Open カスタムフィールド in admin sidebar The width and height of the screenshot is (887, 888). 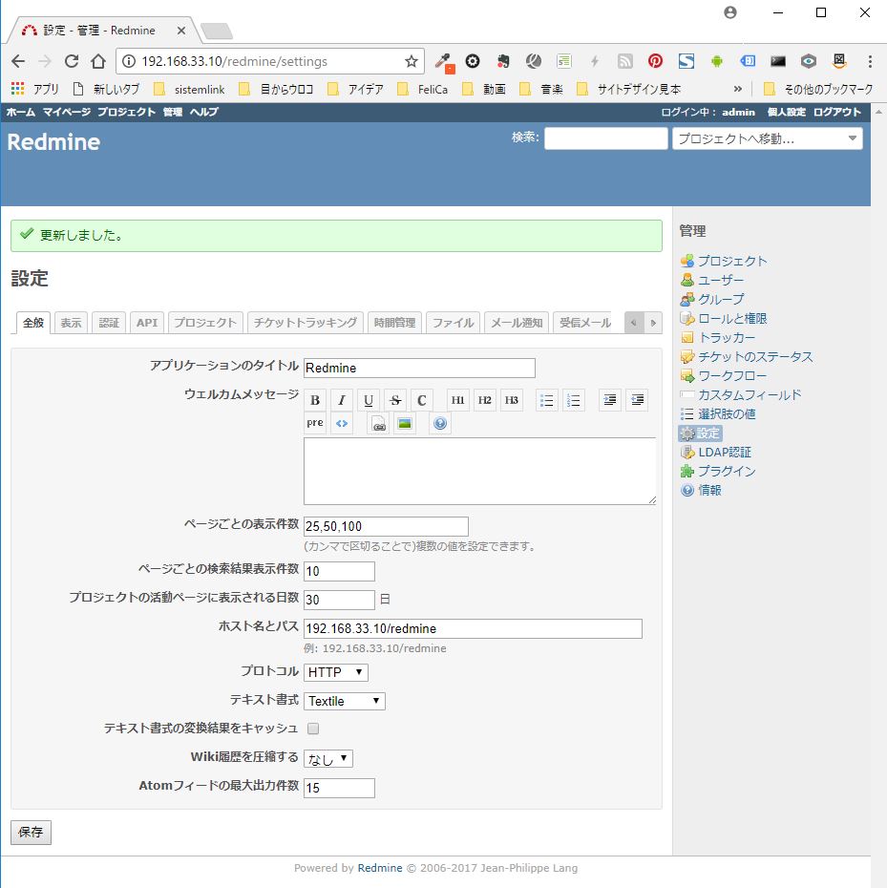750,394
